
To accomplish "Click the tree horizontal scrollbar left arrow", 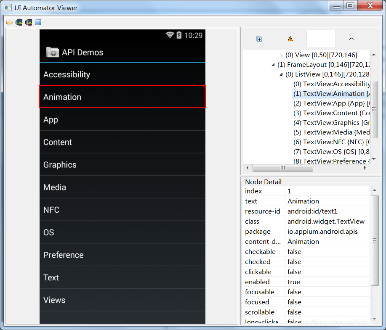I will pos(248,168).
